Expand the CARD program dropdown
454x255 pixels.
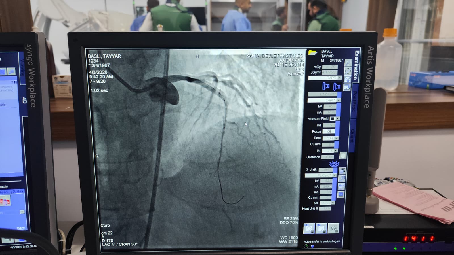point(340,78)
